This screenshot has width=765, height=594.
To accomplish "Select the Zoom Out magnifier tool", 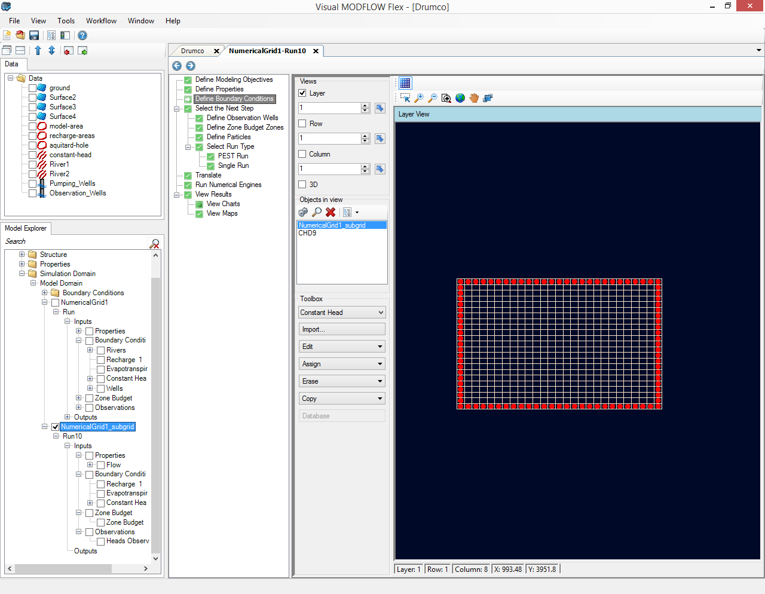I will point(432,98).
